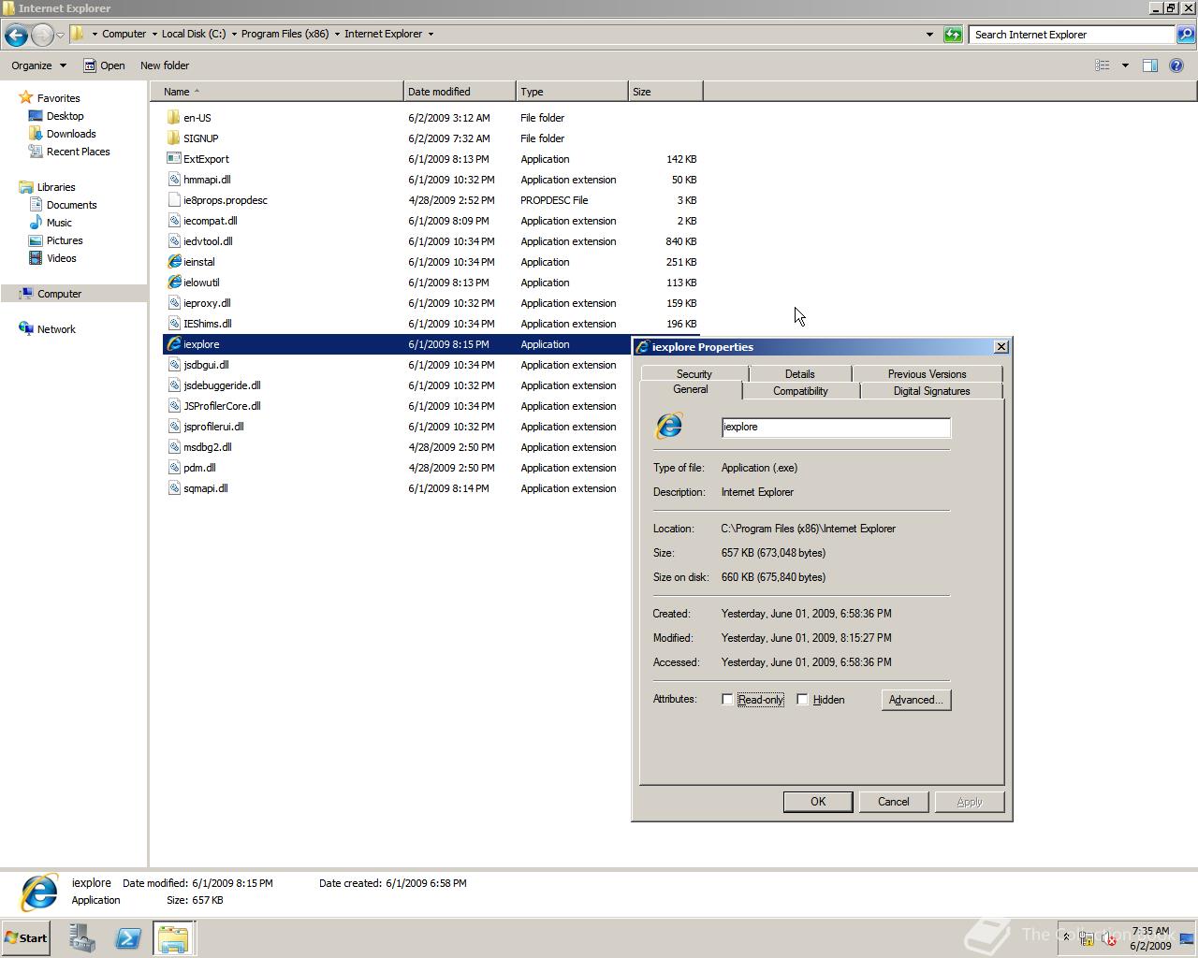
Task: Click the sqmapi.dll file icon
Action: click(173, 488)
